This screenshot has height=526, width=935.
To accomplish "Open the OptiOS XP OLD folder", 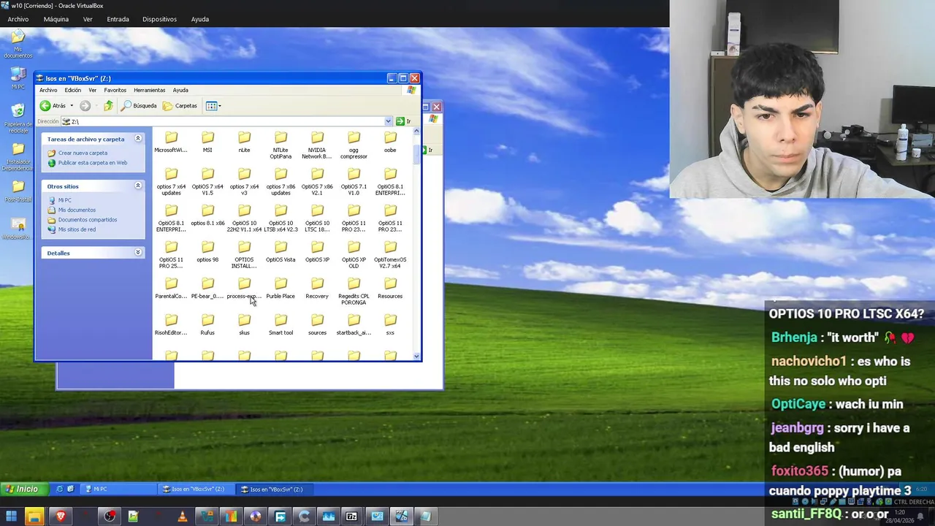I will tap(354, 254).
